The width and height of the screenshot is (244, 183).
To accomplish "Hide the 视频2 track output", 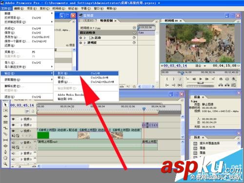I will pos(13,125).
